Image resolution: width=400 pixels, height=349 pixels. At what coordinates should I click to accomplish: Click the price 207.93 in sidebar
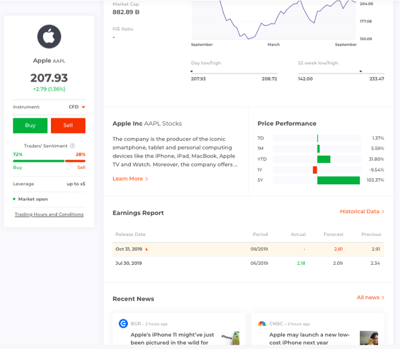(49, 78)
